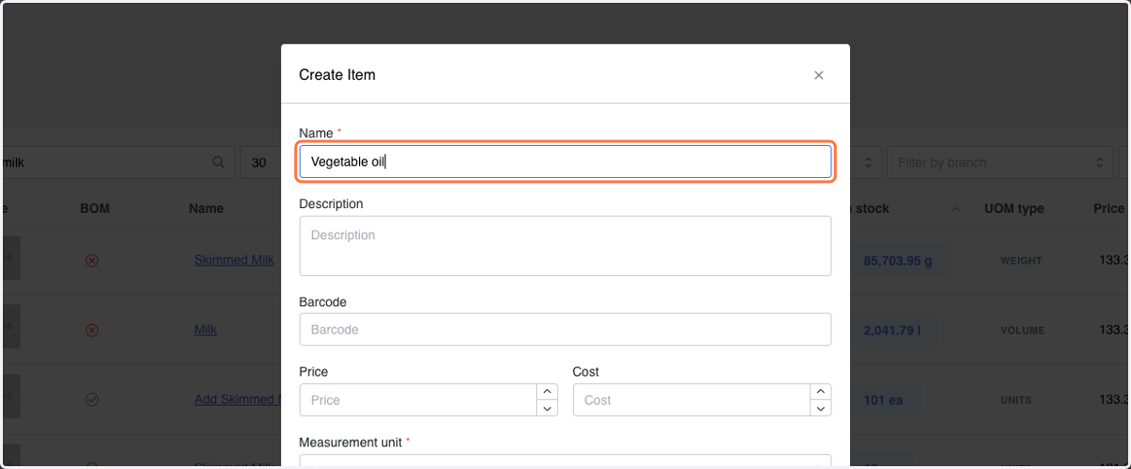Decrease Price with the down arrow
The height and width of the screenshot is (469, 1131).
(x=547, y=409)
